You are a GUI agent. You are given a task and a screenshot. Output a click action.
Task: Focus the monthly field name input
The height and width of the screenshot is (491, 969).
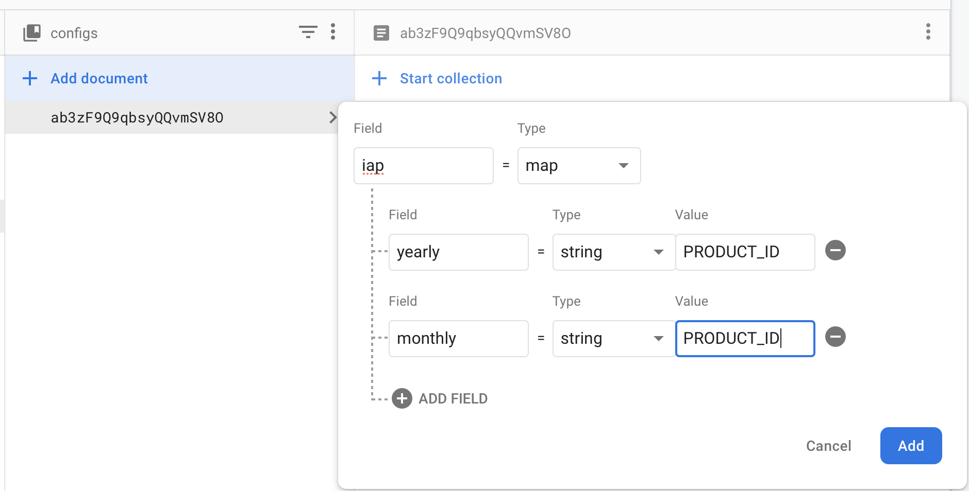(x=459, y=339)
